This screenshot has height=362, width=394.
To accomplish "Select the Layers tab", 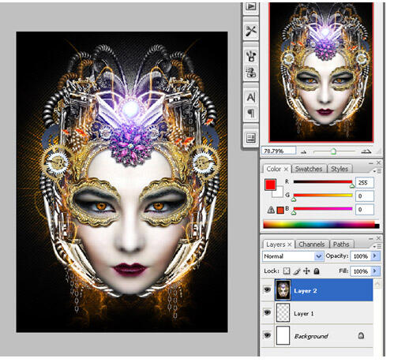I will pos(276,244).
